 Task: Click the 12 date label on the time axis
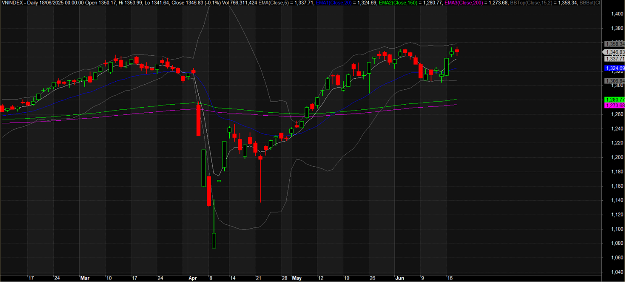click(321, 278)
